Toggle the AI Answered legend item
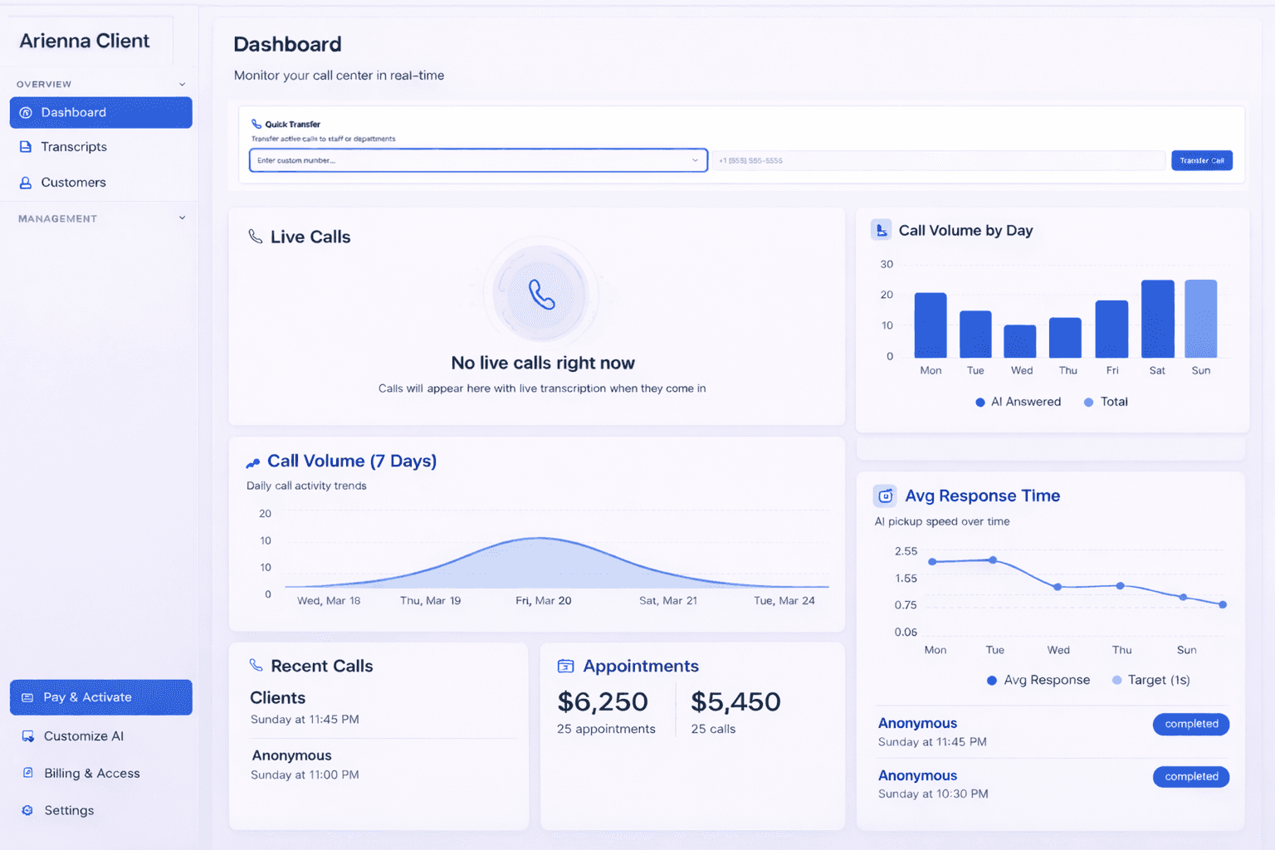Viewport: 1275px width, 850px height. coord(1018,402)
